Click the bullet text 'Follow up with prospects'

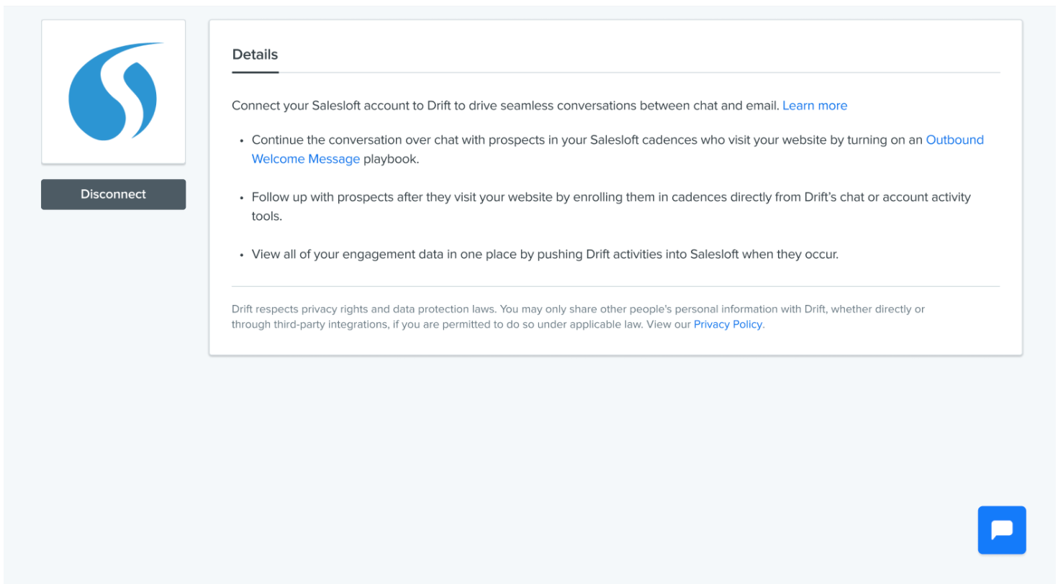(x=611, y=206)
